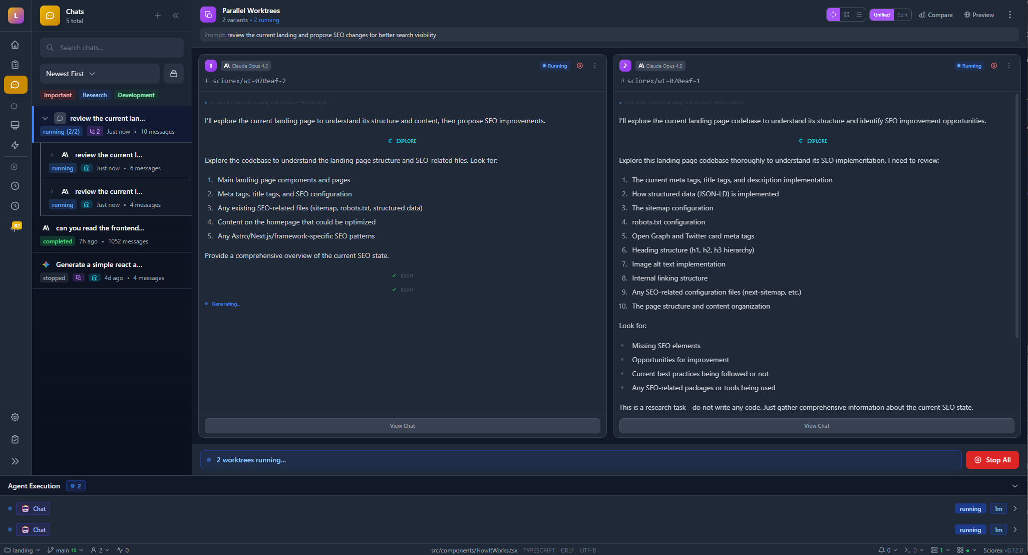This screenshot has width=1028, height=555.
Task: Open View Chat for sciorex/wt-070eaf-1
Action: 817,425
